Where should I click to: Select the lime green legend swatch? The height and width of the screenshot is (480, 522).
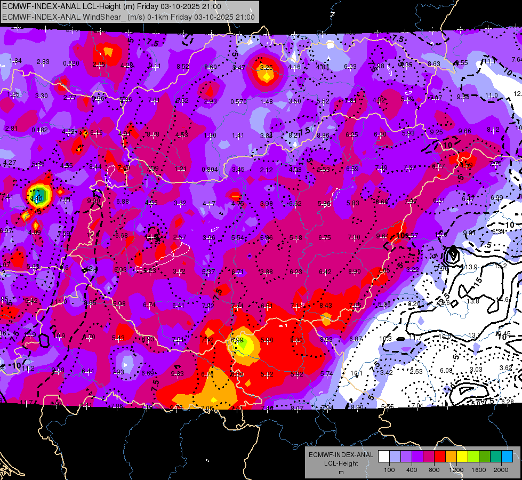point(473,457)
